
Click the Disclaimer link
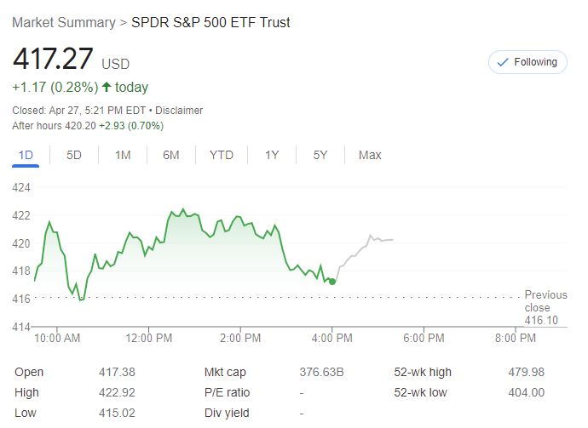point(180,111)
